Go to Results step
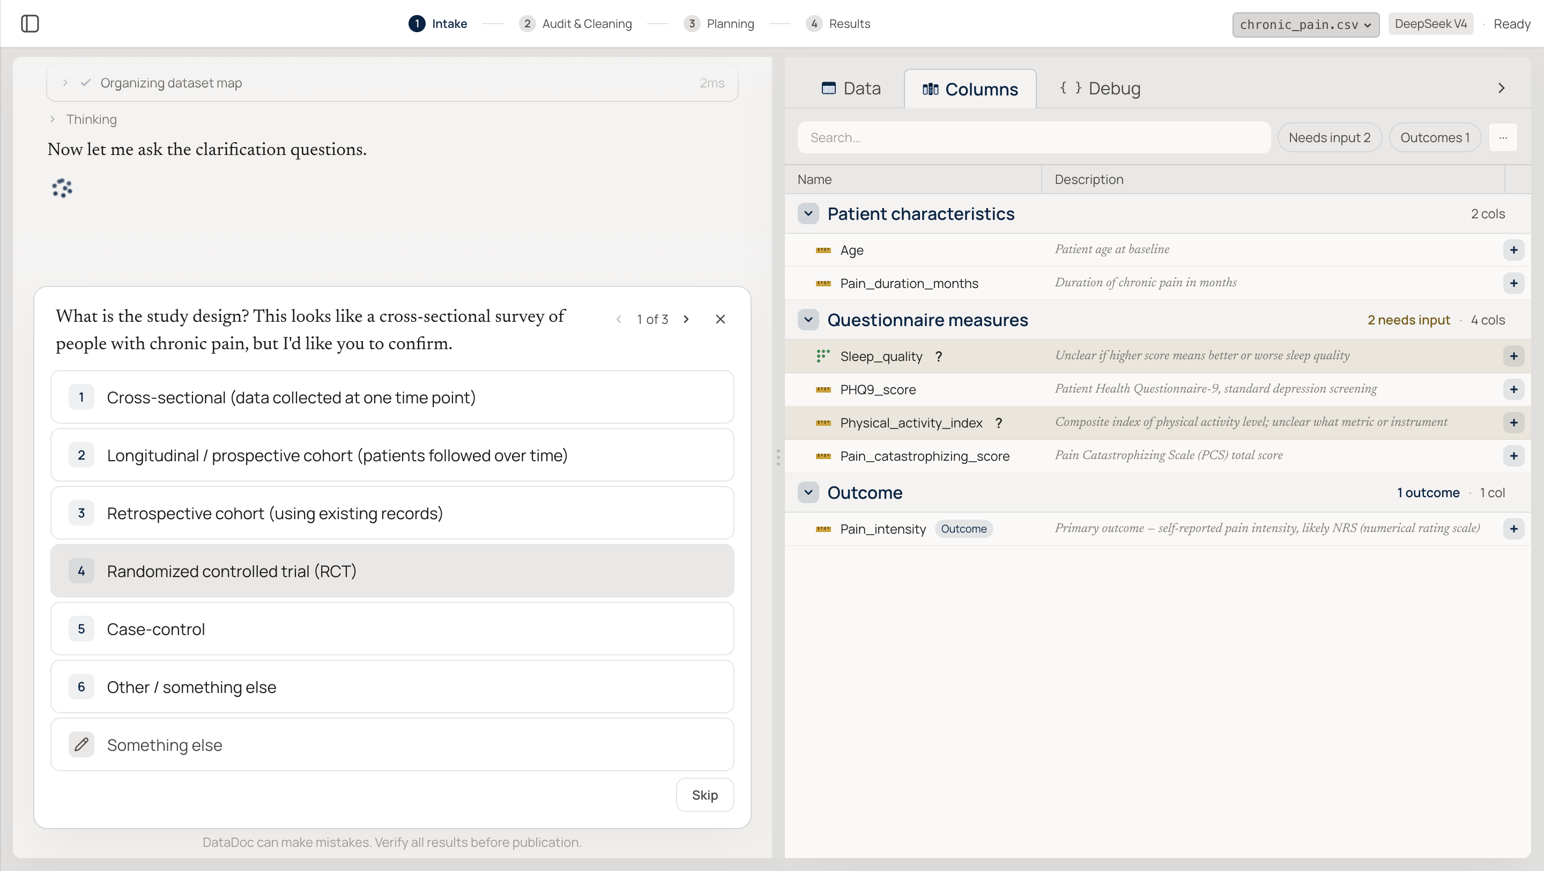This screenshot has width=1544, height=871. 838,24
